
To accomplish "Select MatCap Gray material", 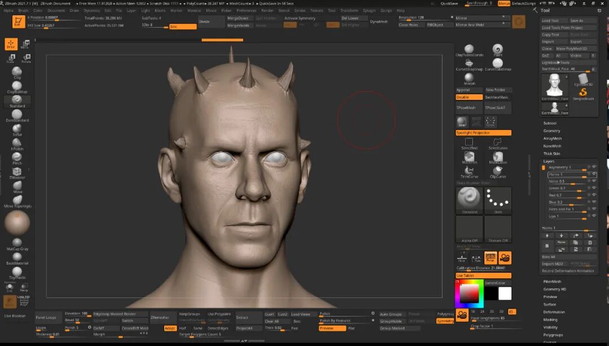I will (17, 244).
